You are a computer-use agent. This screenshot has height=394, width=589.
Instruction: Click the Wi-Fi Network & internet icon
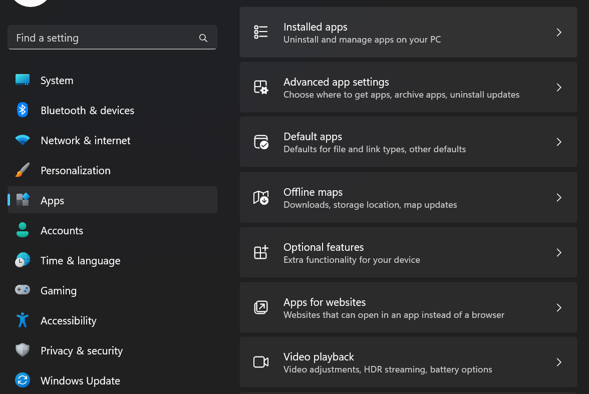pos(23,140)
